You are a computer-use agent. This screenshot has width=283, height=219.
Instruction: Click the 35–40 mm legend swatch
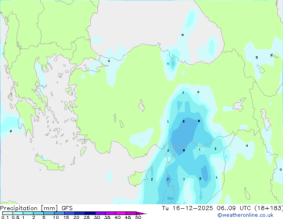pyautogui.click(x=110, y=213)
